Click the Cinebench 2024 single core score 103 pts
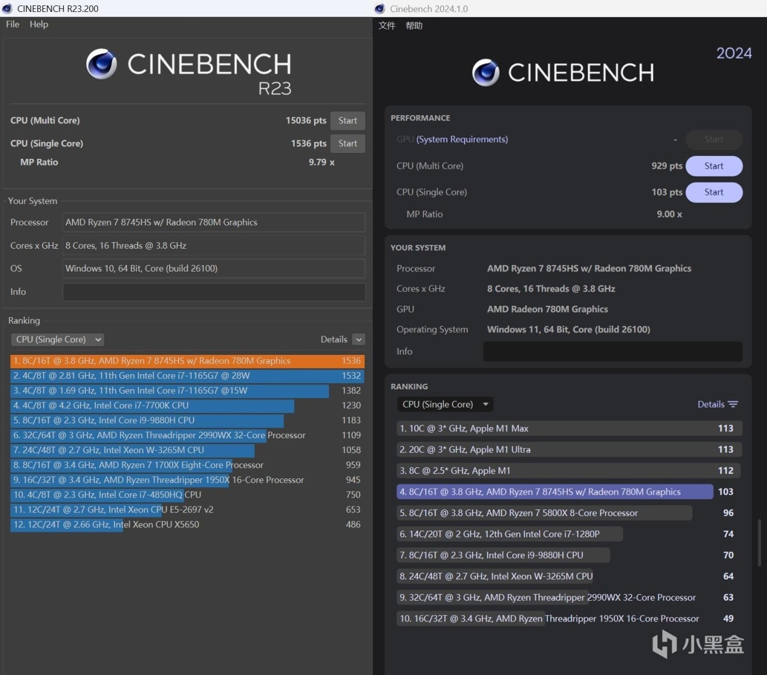This screenshot has height=675, width=767. click(667, 192)
